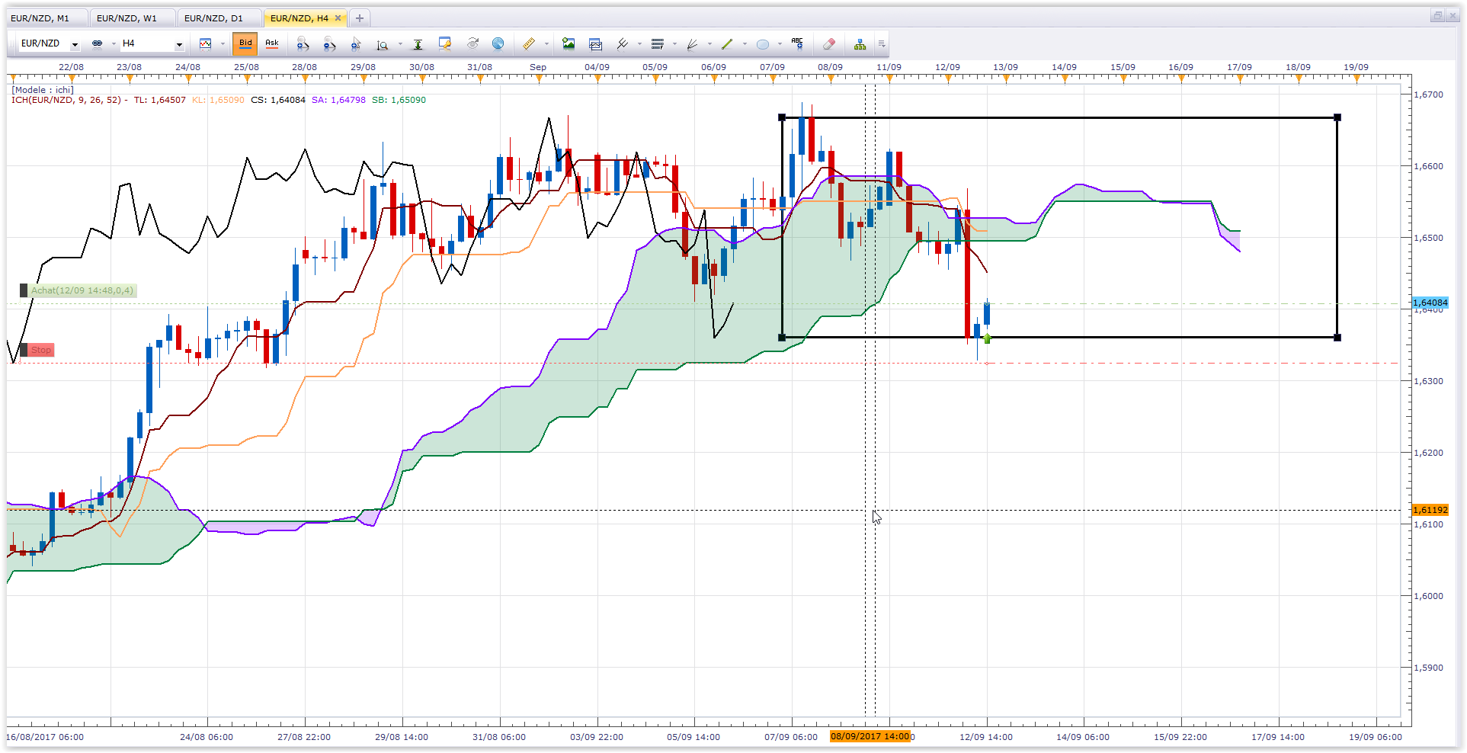The image size is (1467, 753).
Task: Select the ellipse shape tool
Action: coord(762,44)
